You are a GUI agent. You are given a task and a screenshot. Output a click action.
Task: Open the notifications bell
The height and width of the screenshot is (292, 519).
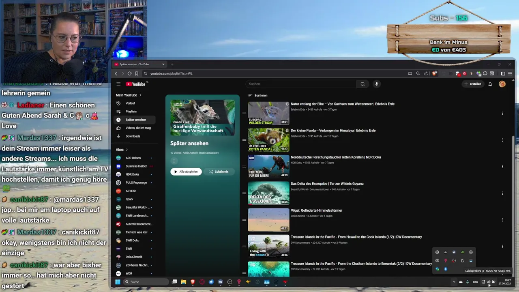coord(490,84)
